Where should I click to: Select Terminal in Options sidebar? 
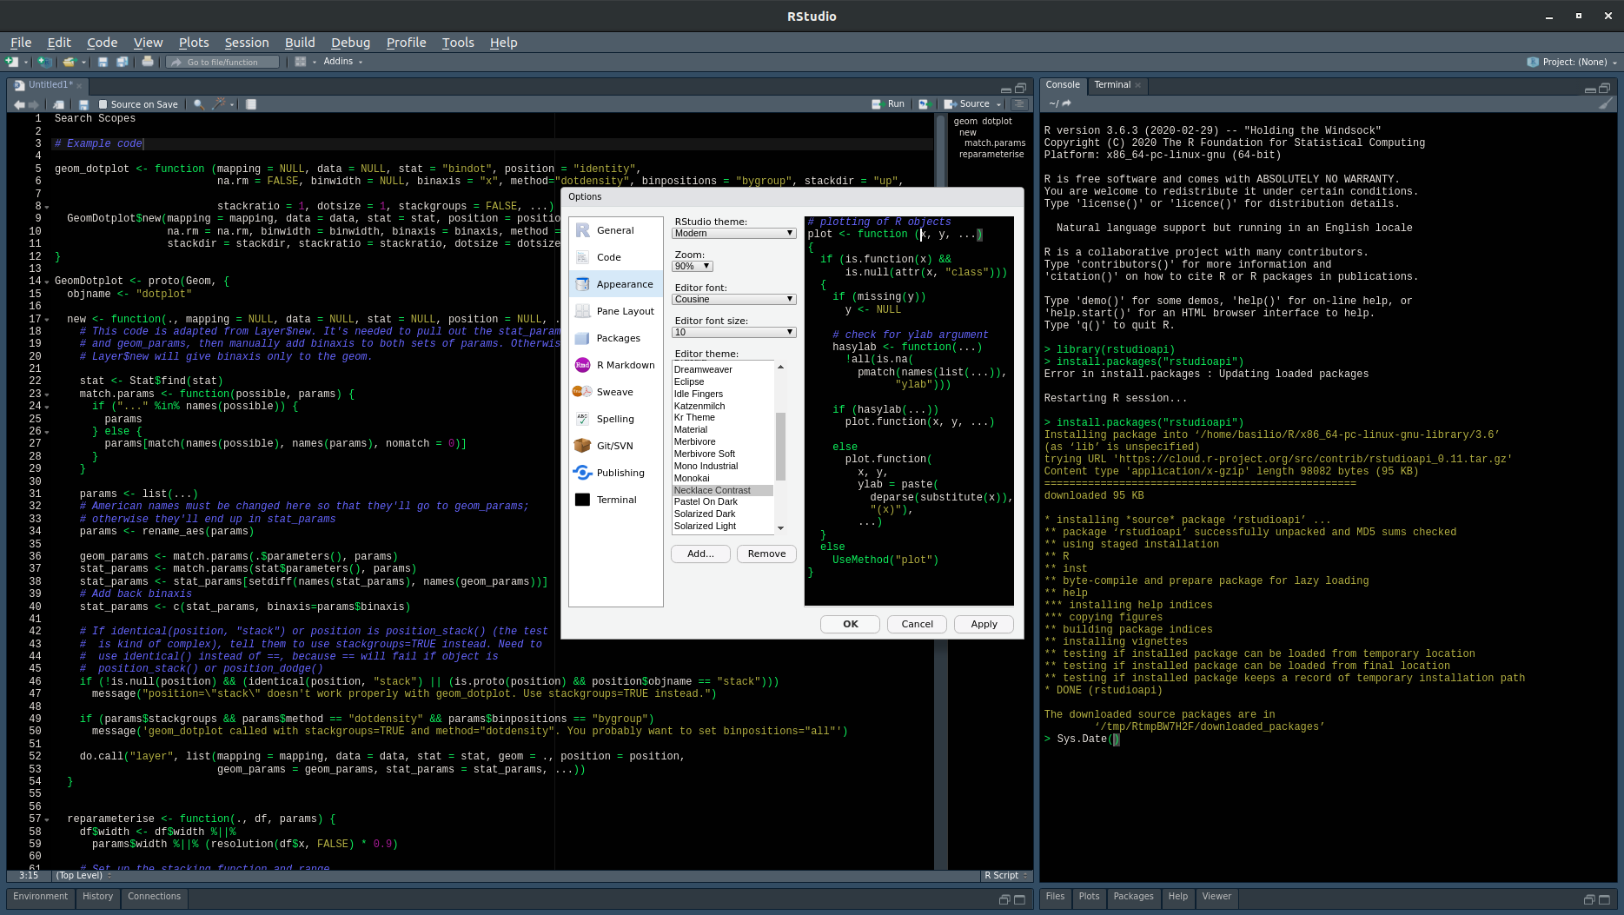616,500
